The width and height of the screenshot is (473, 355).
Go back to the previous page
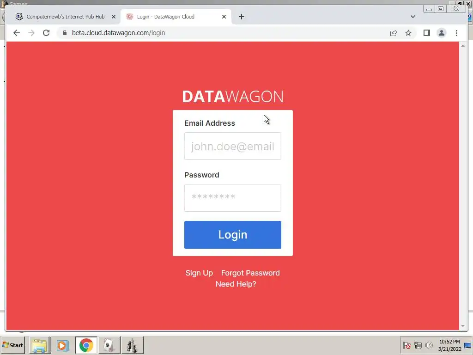pyautogui.click(x=17, y=33)
